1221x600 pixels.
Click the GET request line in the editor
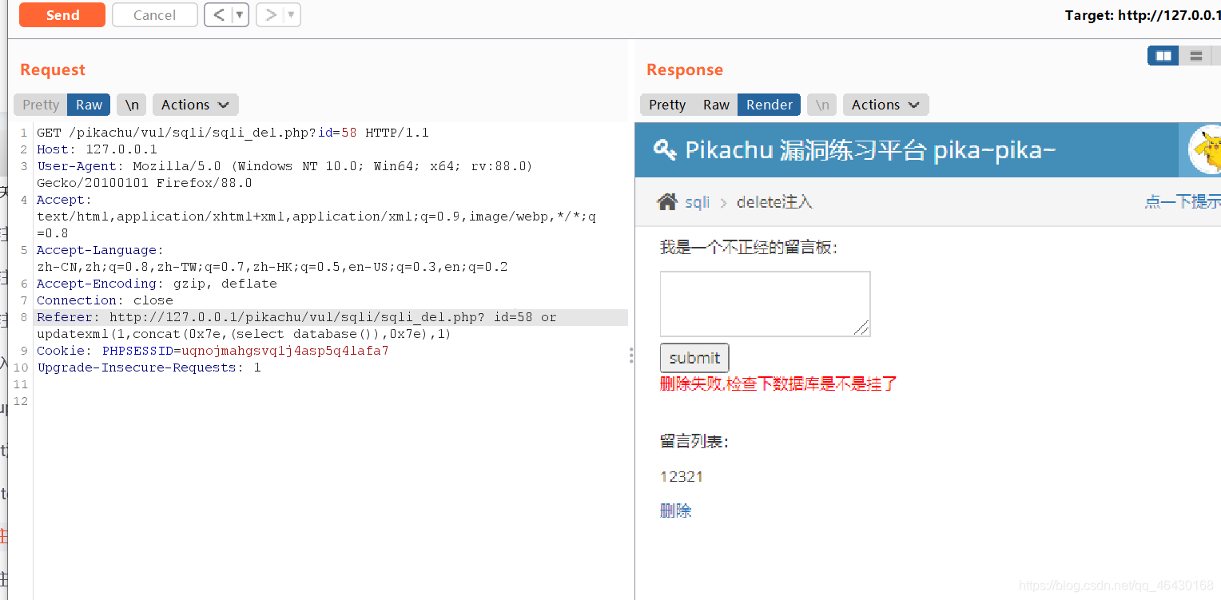tap(233, 133)
